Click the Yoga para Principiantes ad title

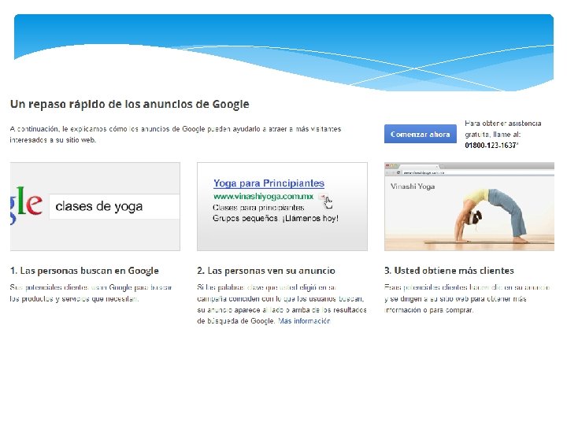269,183
